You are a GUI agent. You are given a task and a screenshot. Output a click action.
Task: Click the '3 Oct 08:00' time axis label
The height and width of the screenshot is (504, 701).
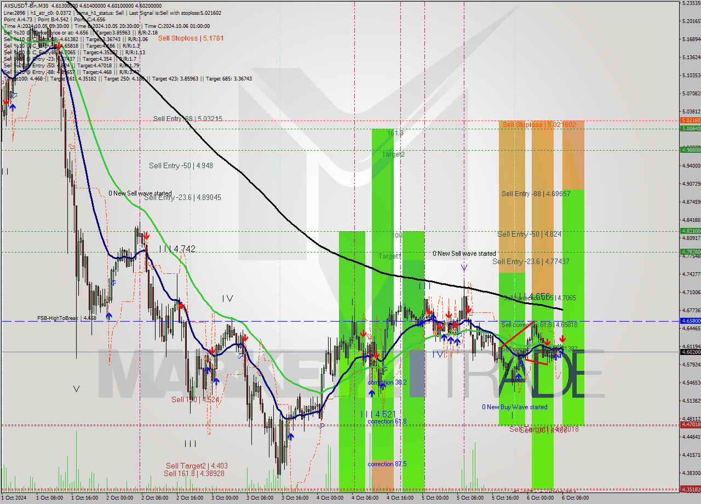tap(260, 498)
